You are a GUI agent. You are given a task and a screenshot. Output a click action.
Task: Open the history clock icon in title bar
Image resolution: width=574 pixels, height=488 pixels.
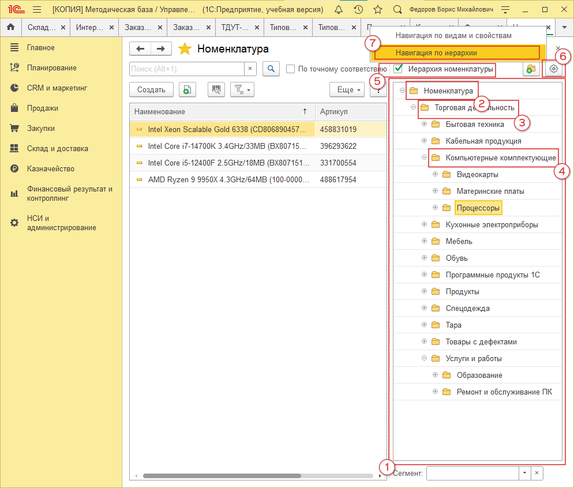pos(358,10)
